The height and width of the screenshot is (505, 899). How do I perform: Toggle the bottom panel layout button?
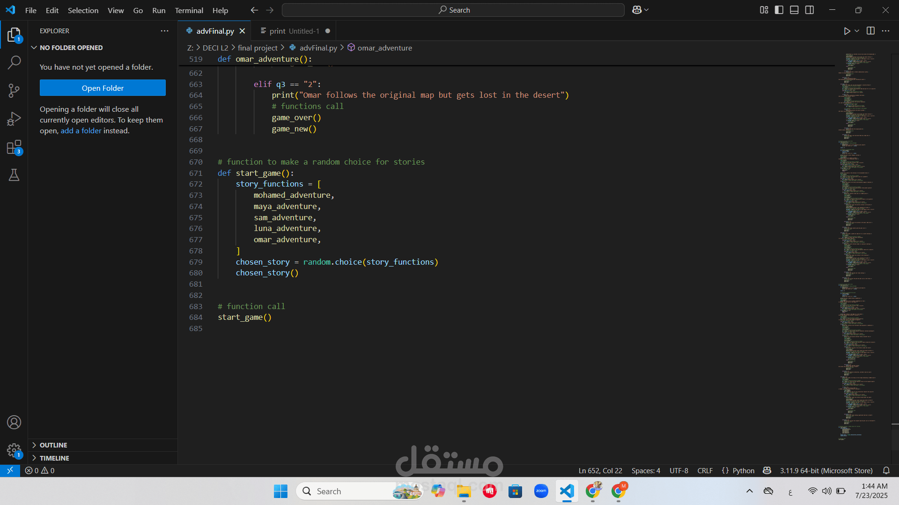pos(794,10)
